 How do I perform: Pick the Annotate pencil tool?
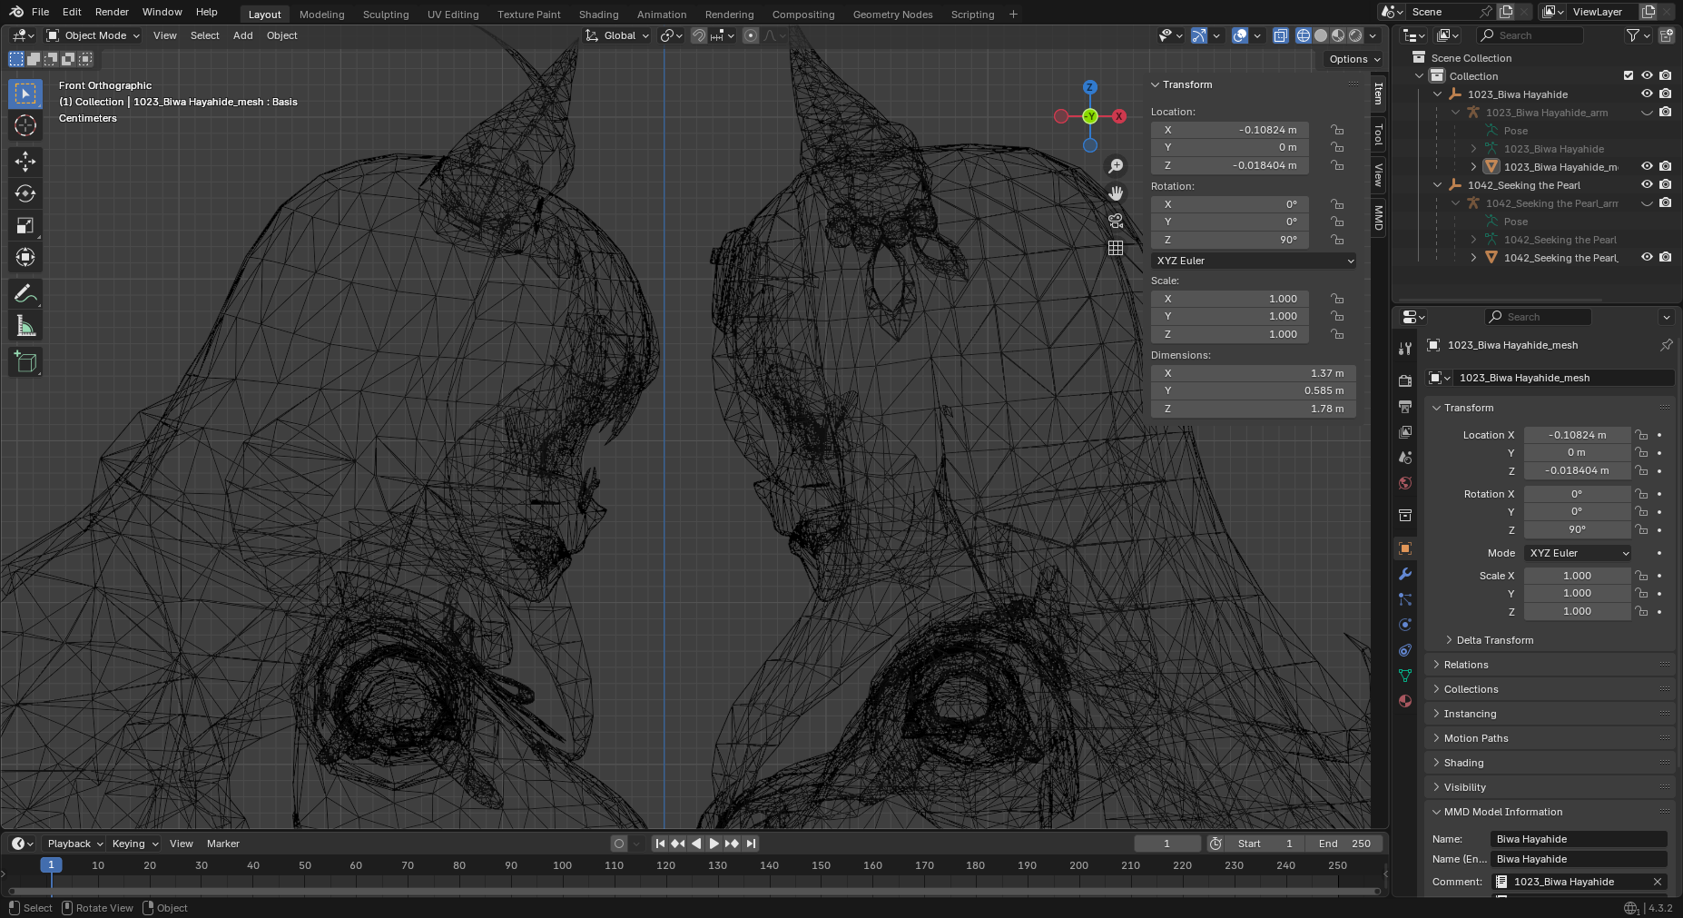(25, 293)
